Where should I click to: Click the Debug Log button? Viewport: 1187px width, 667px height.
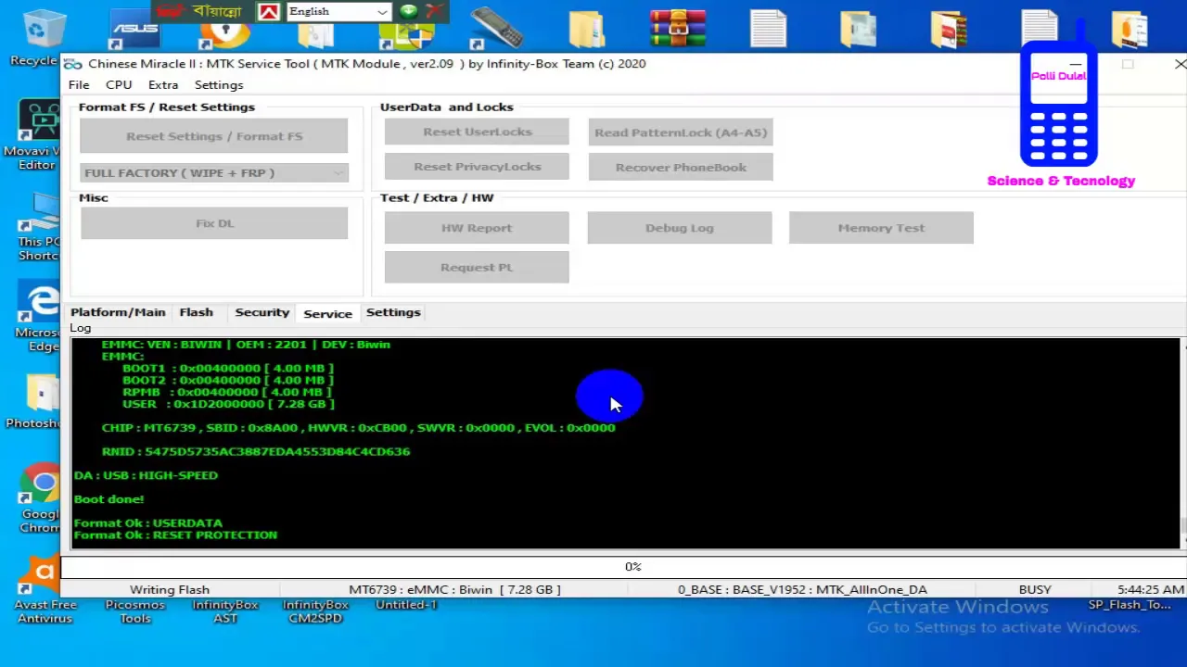tap(680, 228)
